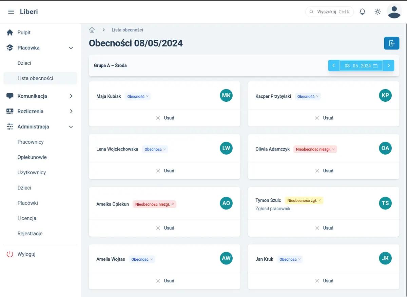The height and width of the screenshot is (297, 407).
Task: Toggle the light/dark theme sun icon
Action: click(x=377, y=12)
